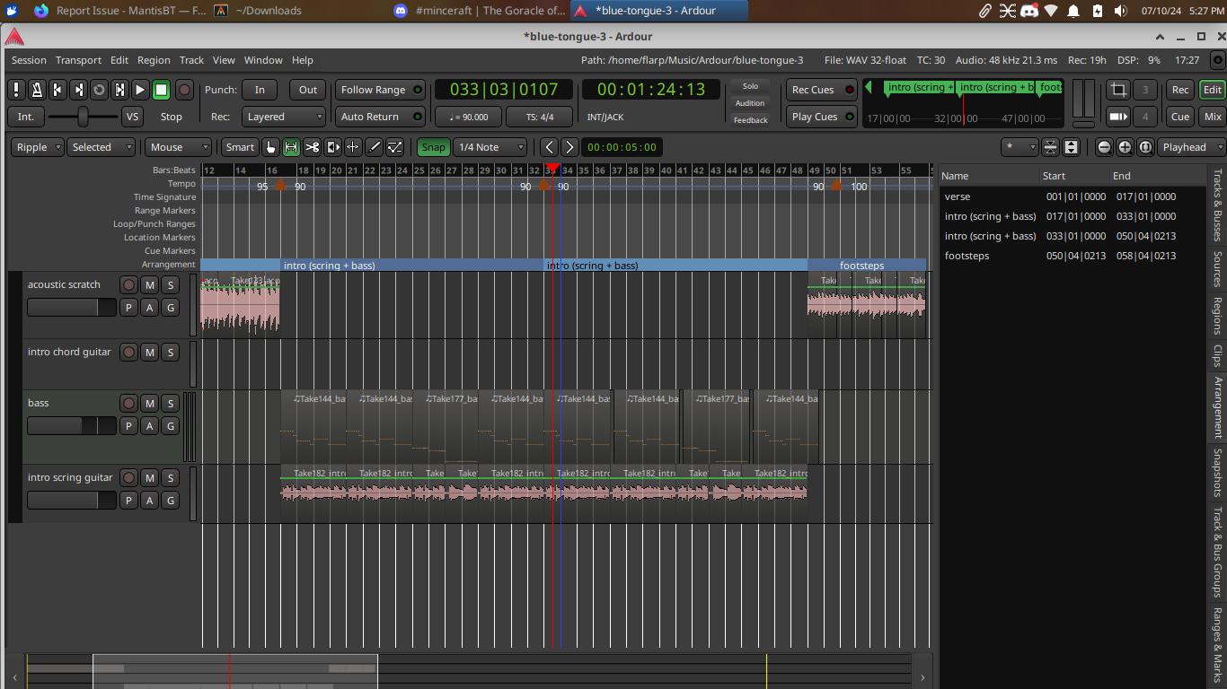Screen dimensions: 1227x689
Task: Select the Draw pencil tool
Action: pos(374,147)
